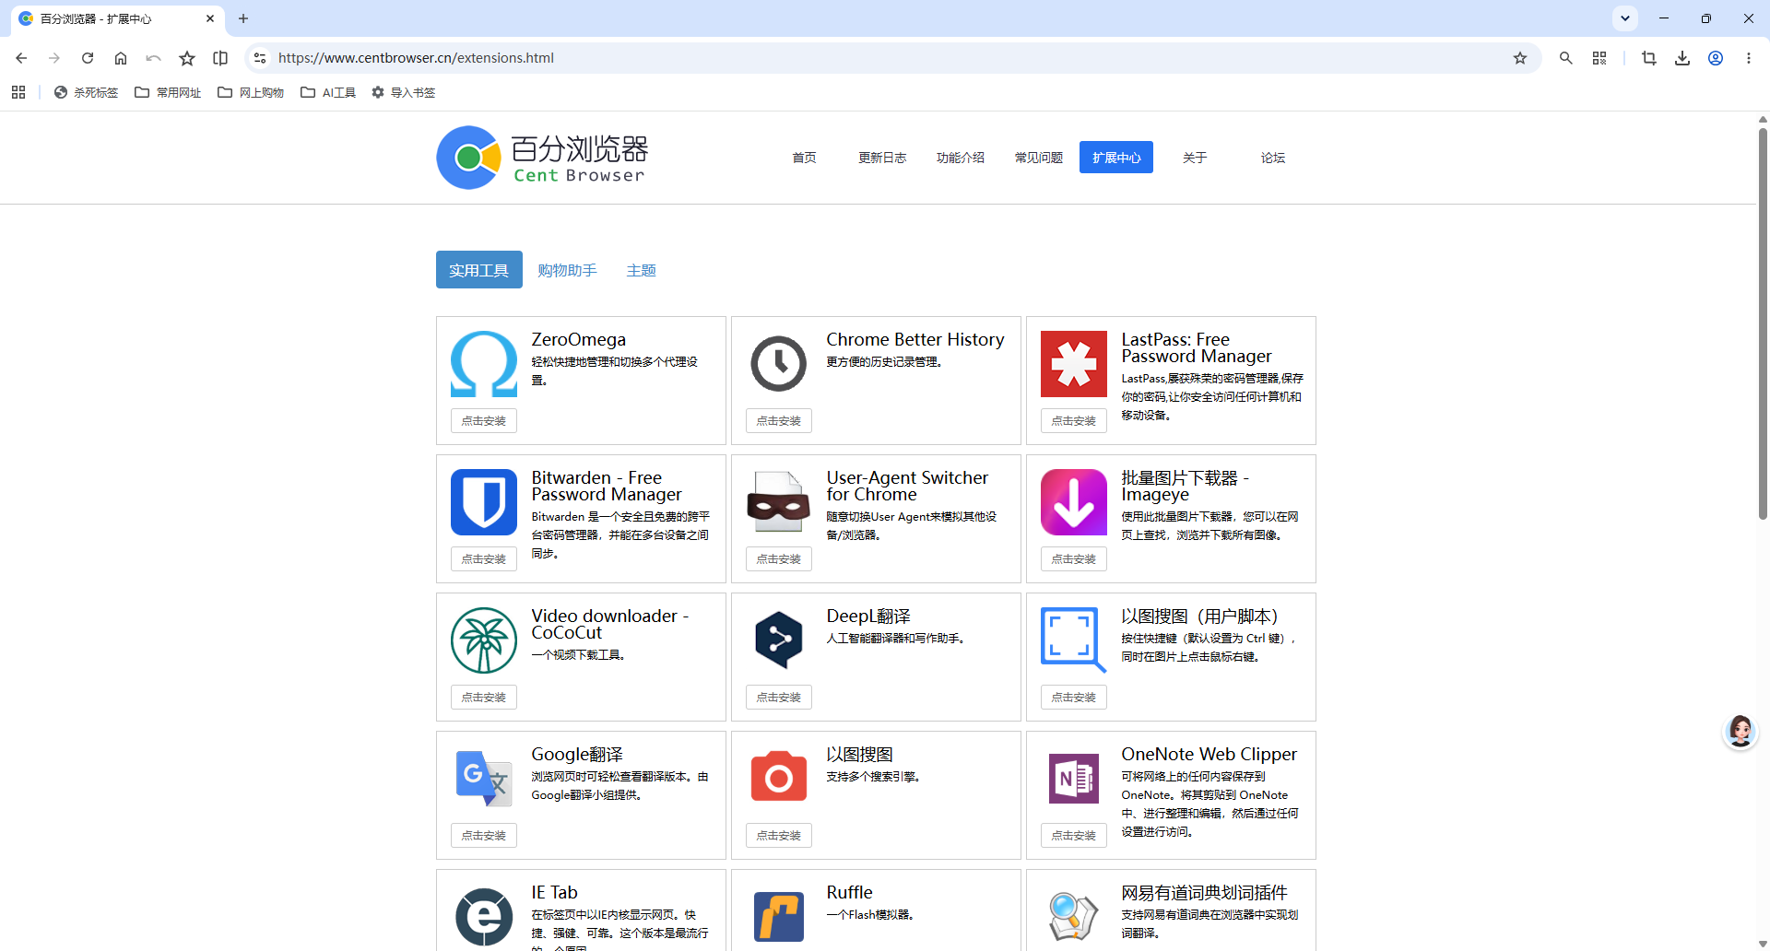Click the undo closed tab icon
1770x951 pixels.
click(153, 58)
